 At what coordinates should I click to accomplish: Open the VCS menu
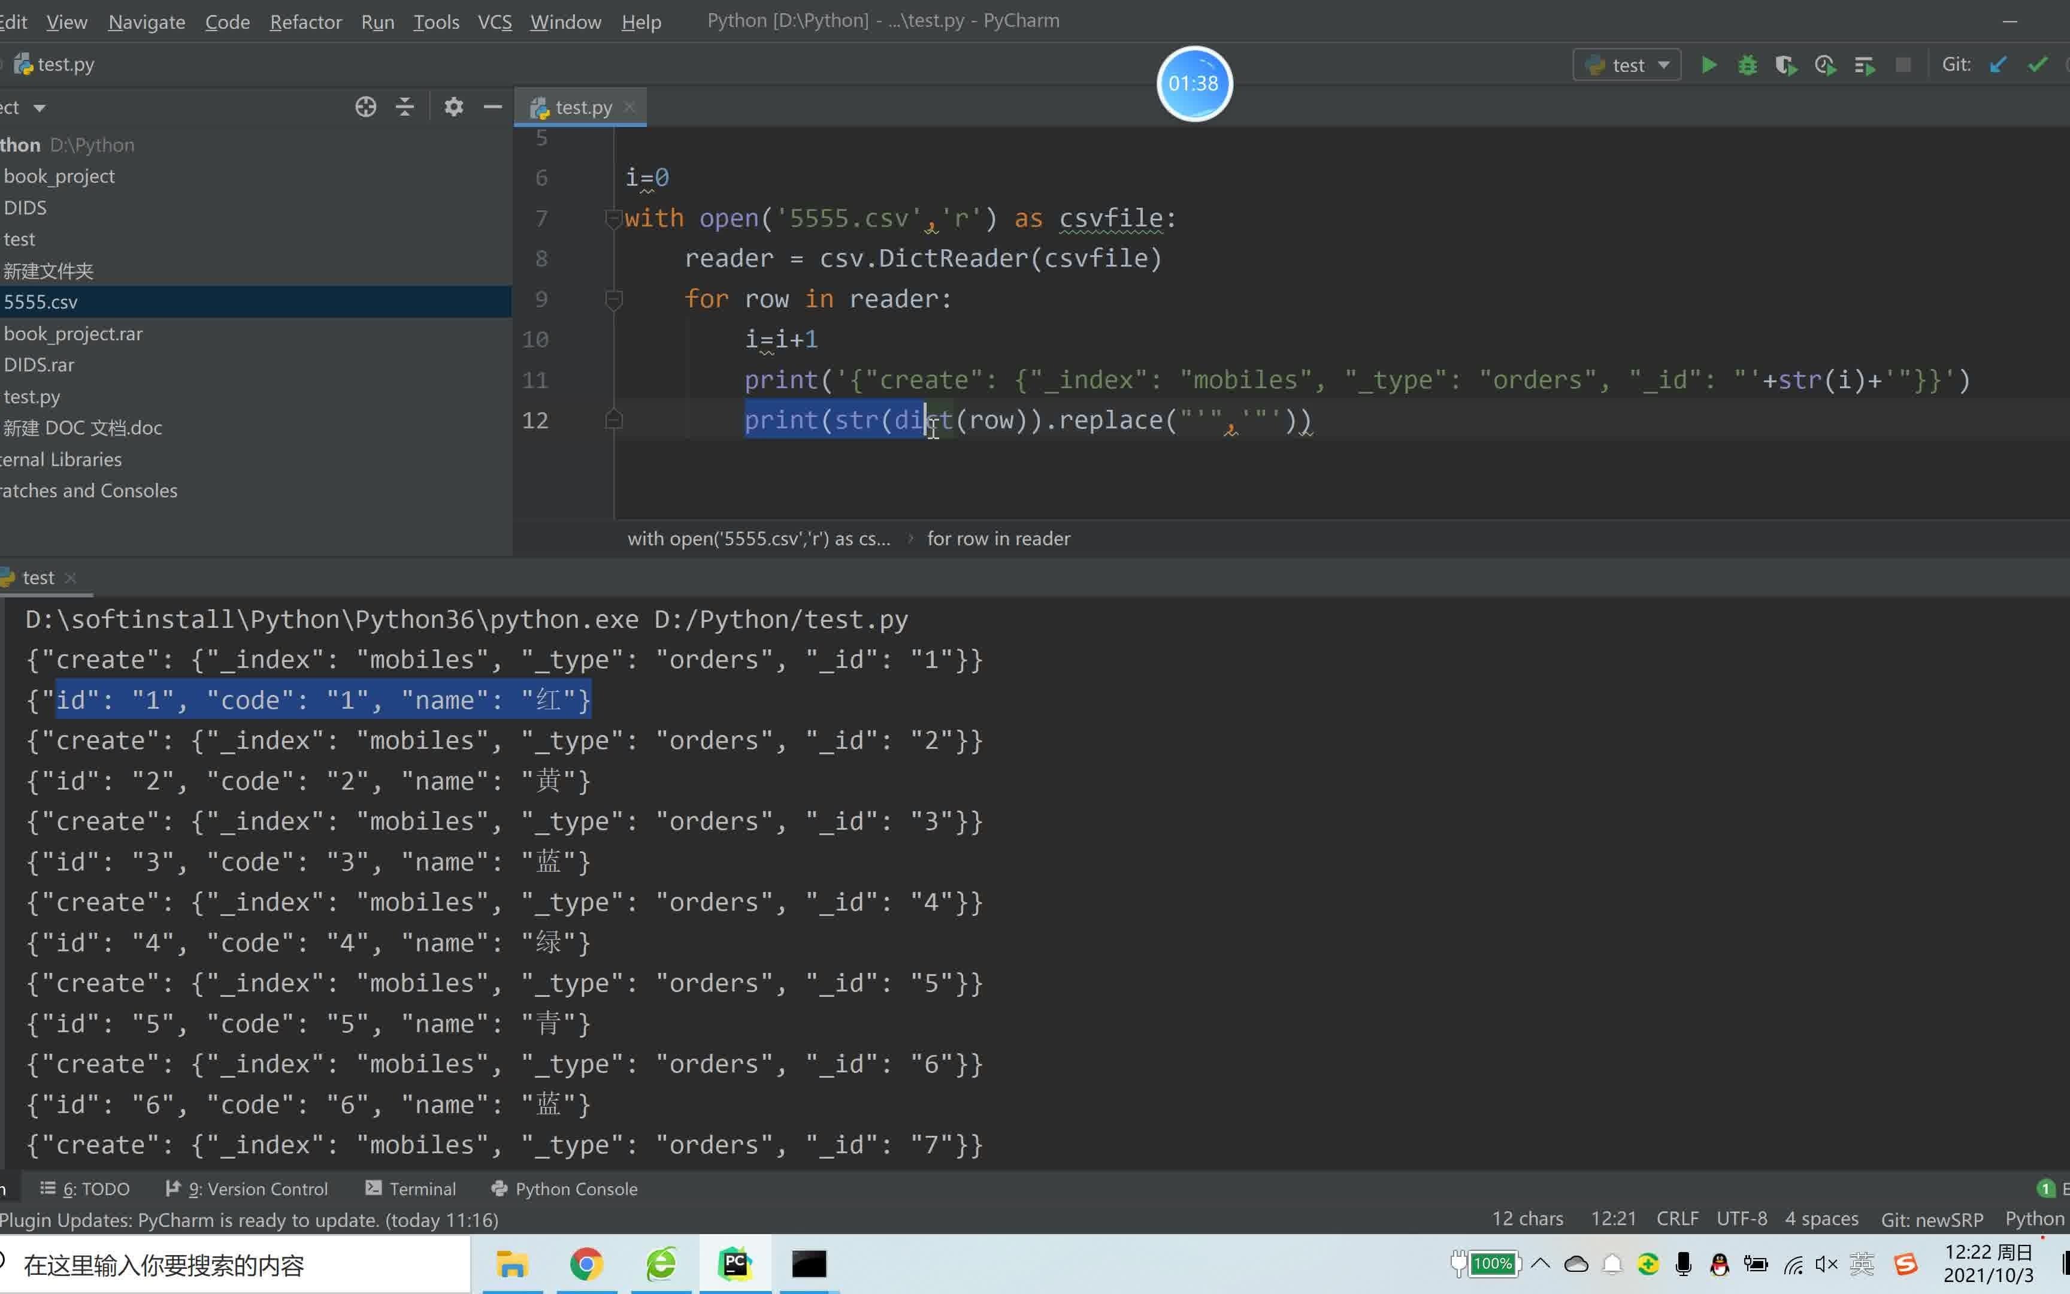tap(494, 22)
